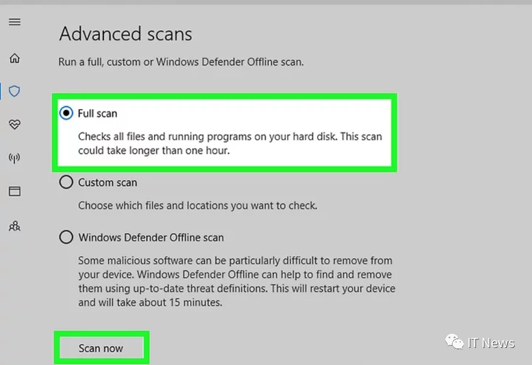Click the Offline scan description paragraph

click(235, 282)
